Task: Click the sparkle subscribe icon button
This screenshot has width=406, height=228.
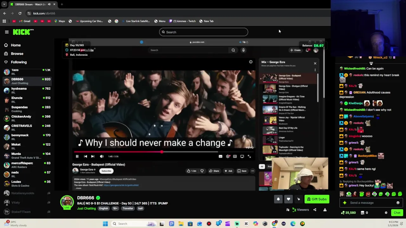Action: (x=298, y=199)
